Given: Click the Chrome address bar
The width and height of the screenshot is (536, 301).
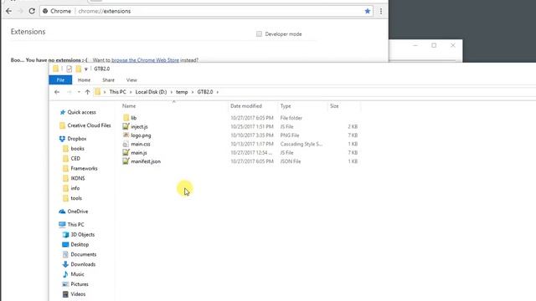Looking at the screenshot, I should pos(206,11).
